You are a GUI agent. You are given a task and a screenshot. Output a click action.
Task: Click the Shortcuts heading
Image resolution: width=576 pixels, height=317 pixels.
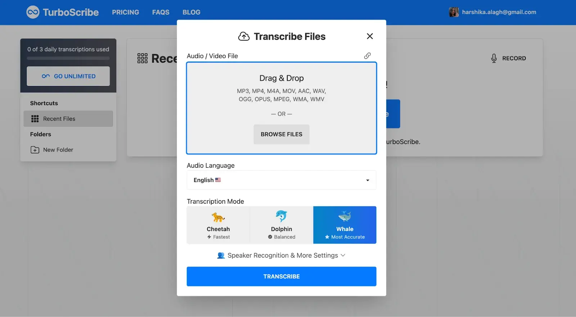[x=44, y=103]
